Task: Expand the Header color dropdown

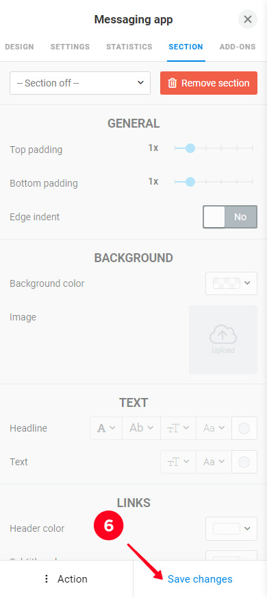Action: click(231, 528)
